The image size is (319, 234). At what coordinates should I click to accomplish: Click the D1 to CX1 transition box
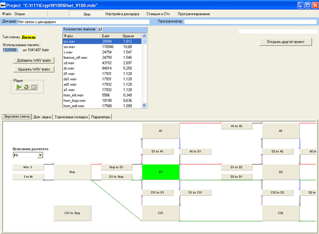[196, 192]
